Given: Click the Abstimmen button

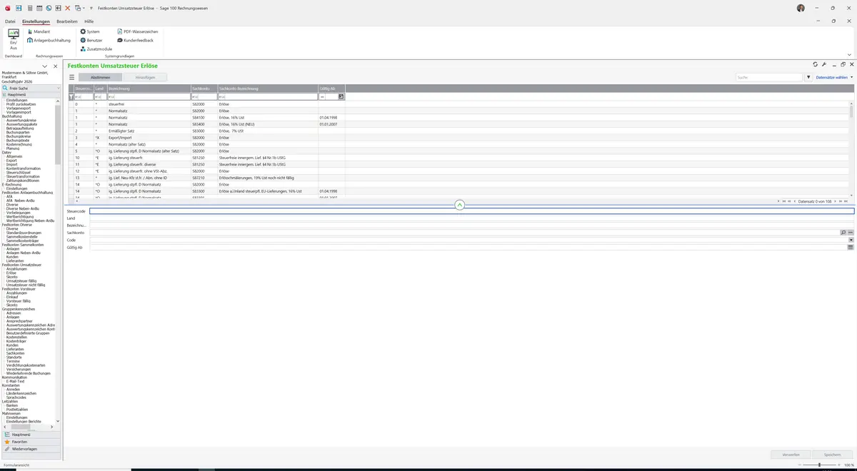Looking at the screenshot, I should [x=100, y=77].
